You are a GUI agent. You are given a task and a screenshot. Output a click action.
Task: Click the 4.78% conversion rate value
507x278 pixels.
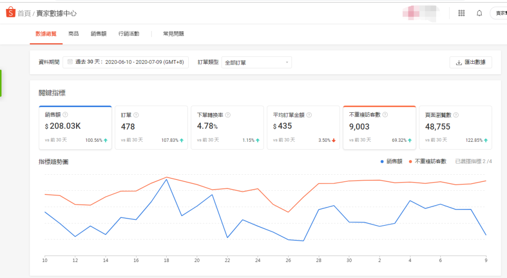tap(207, 126)
